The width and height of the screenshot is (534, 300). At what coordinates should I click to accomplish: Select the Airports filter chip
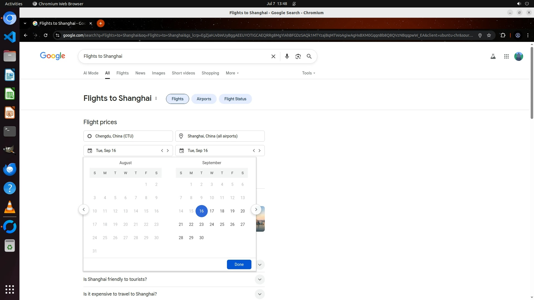pyautogui.click(x=204, y=99)
